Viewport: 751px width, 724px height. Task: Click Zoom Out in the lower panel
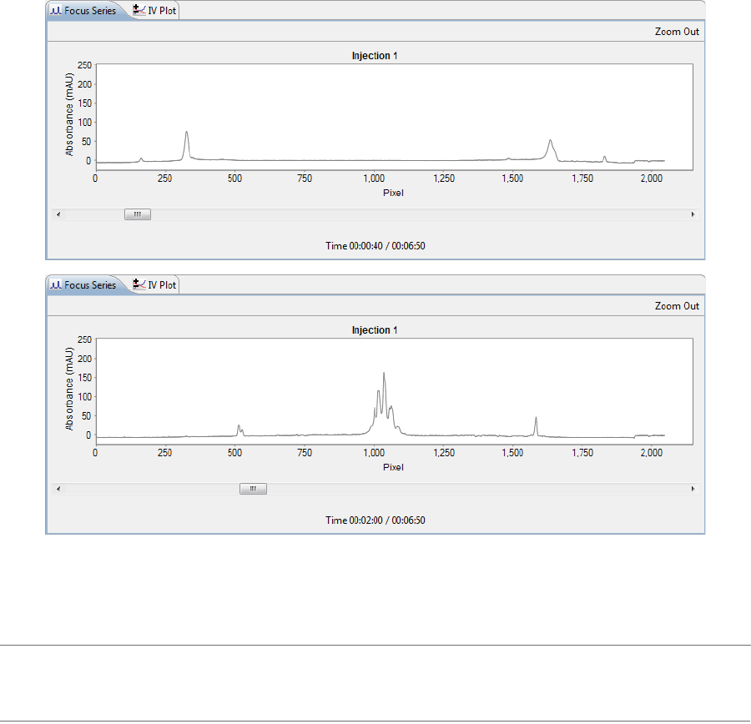click(677, 306)
